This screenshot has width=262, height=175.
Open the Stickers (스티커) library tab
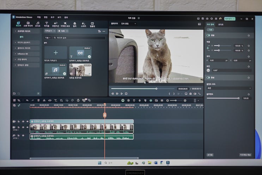(x=83, y=24)
